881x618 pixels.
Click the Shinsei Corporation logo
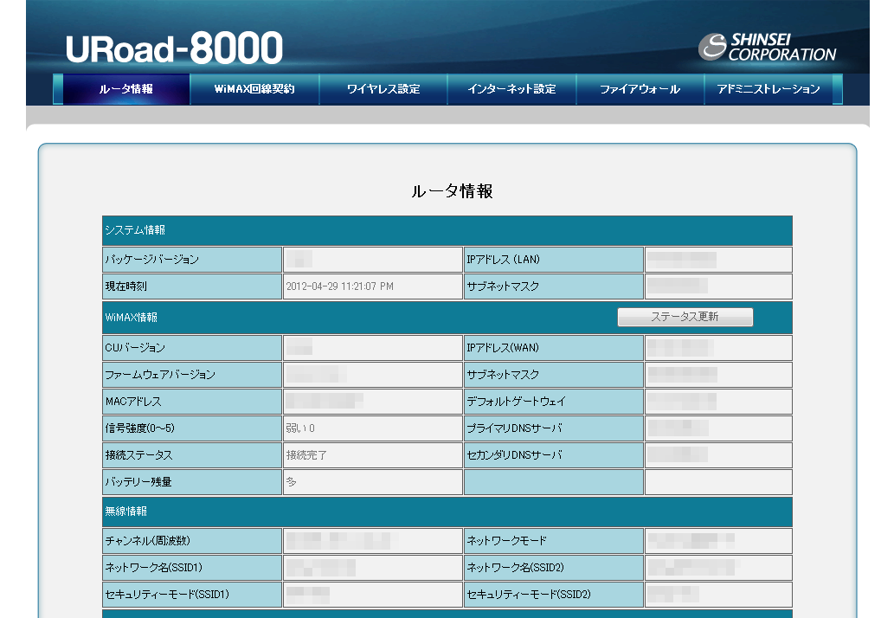768,48
